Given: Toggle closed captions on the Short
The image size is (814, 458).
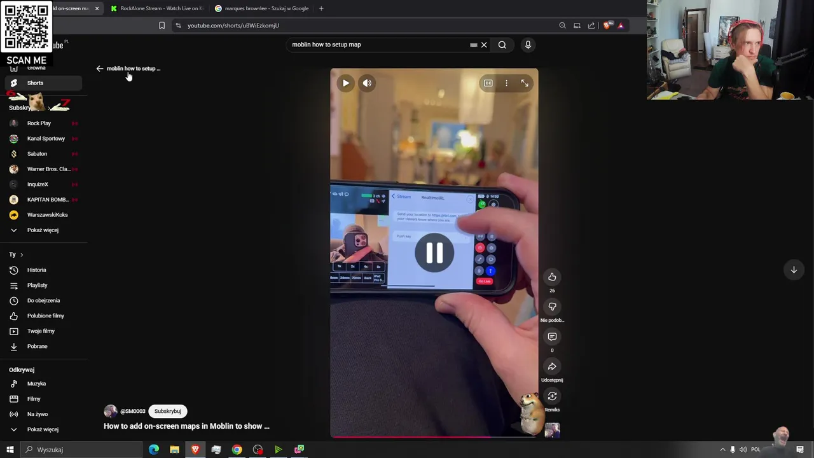Looking at the screenshot, I should point(488,83).
